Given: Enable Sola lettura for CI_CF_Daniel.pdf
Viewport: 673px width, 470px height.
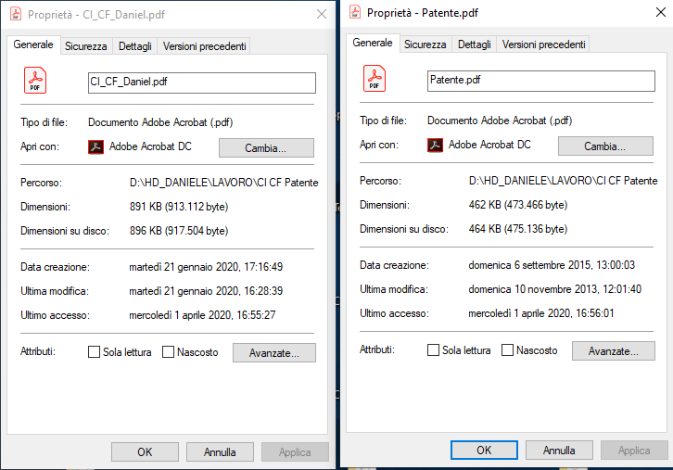Looking at the screenshot, I should pyautogui.click(x=94, y=352).
